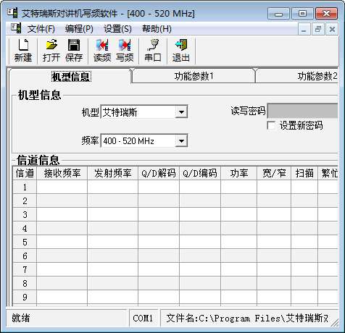Screen dimensions: 345x333
Task: Expand the 频率 frequency range dropdown
Action: [181, 141]
